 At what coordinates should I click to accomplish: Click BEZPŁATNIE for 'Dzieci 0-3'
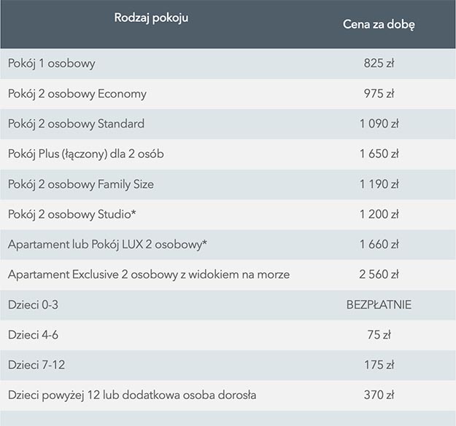point(379,304)
